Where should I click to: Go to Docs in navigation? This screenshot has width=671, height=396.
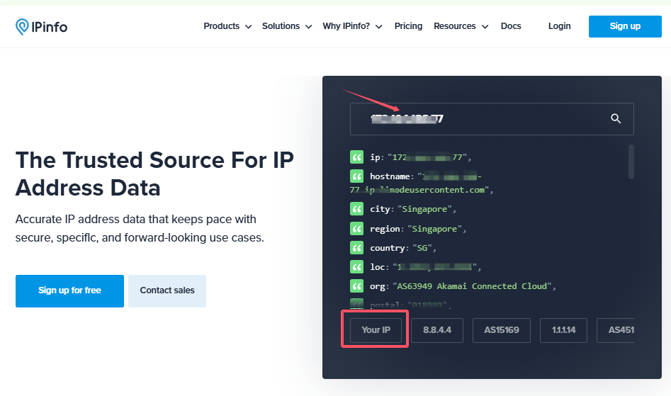point(511,26)
